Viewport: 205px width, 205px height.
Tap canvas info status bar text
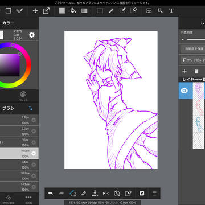102,203
